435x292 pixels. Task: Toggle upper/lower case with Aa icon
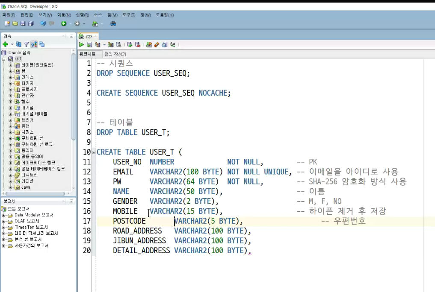pos(172,44)
